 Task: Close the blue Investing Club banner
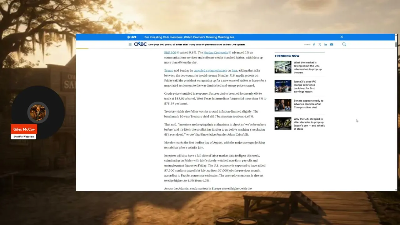pos(342,37)
